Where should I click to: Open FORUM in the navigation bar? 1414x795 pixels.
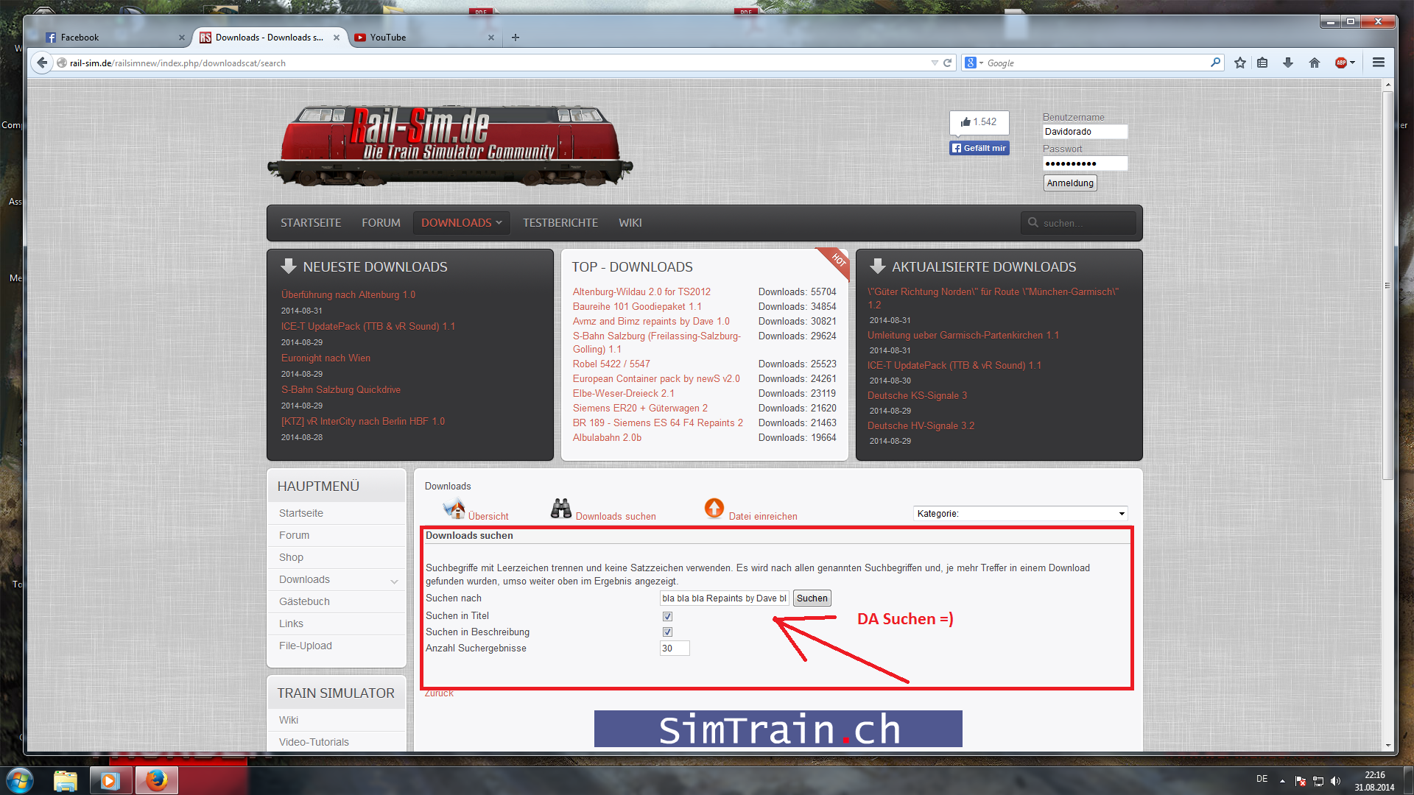point(381,223)
